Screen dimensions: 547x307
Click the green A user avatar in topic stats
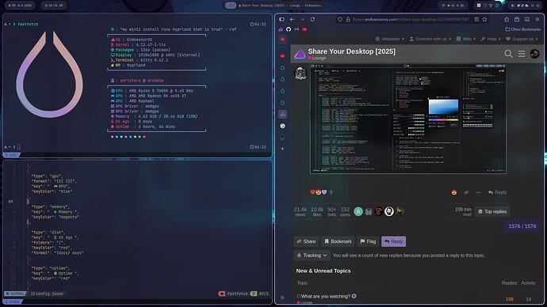pyautogui.click(x=358, y=211)
